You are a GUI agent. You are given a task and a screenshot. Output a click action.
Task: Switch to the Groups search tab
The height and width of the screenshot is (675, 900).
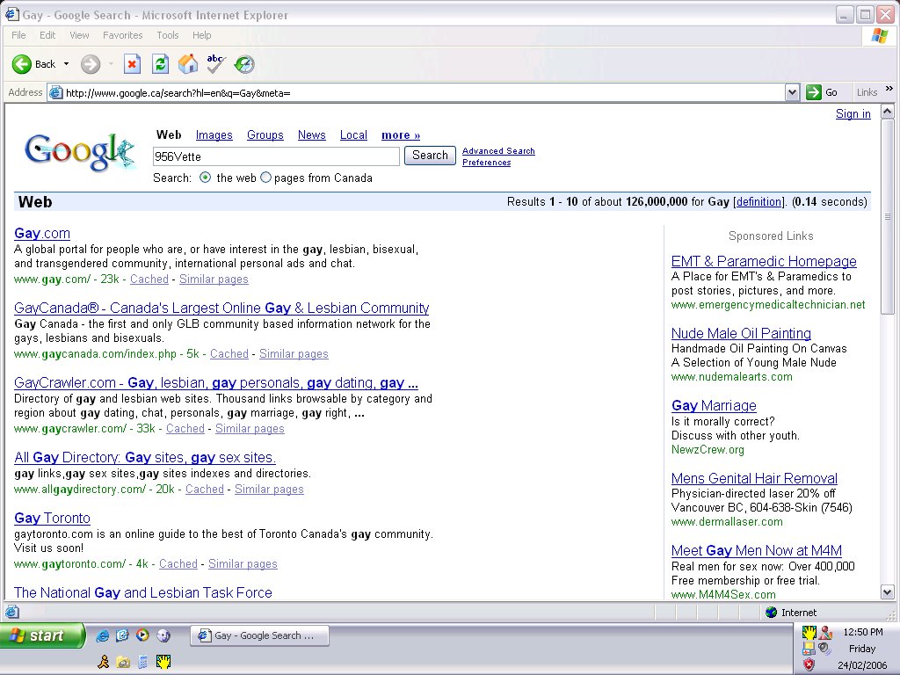coord(265,134)
